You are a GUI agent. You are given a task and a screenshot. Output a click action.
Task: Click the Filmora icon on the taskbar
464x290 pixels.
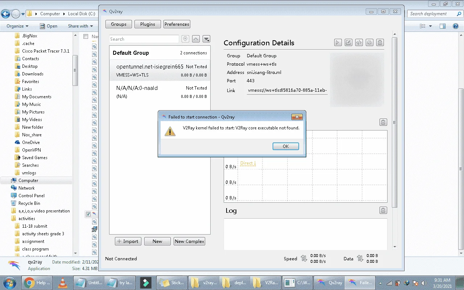[x=146, y=283]
